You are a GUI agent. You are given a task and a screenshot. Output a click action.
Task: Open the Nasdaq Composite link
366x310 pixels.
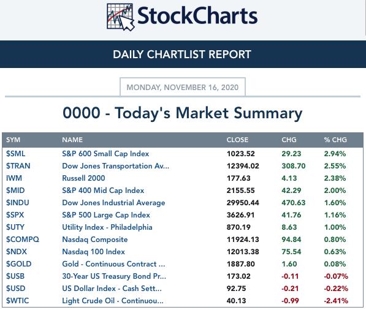click(x=95, y=240)
